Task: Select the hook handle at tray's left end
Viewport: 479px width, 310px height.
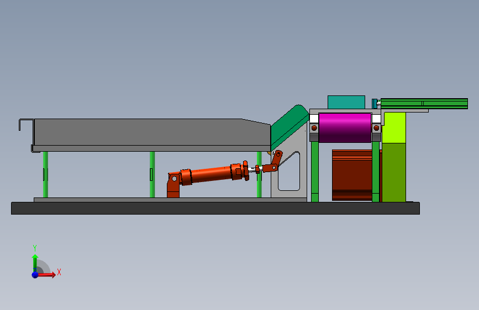Action: (26, 125)
